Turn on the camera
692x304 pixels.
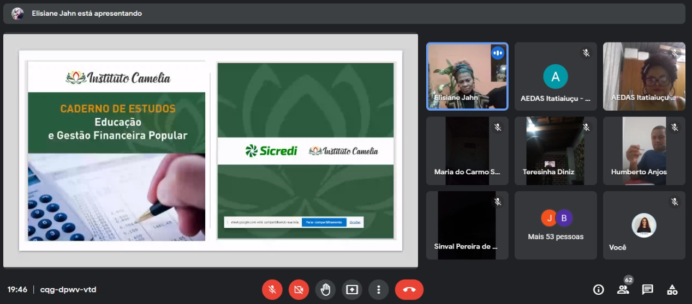pos(299,289)
